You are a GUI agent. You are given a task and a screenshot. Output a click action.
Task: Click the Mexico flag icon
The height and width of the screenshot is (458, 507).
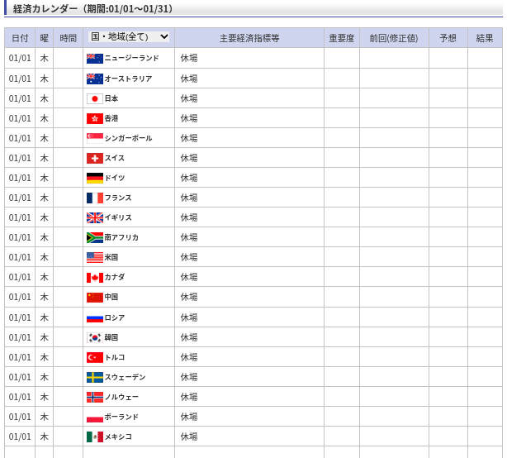tap(94, 437)
